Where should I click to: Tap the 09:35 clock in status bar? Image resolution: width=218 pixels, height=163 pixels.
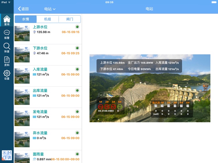109,2
